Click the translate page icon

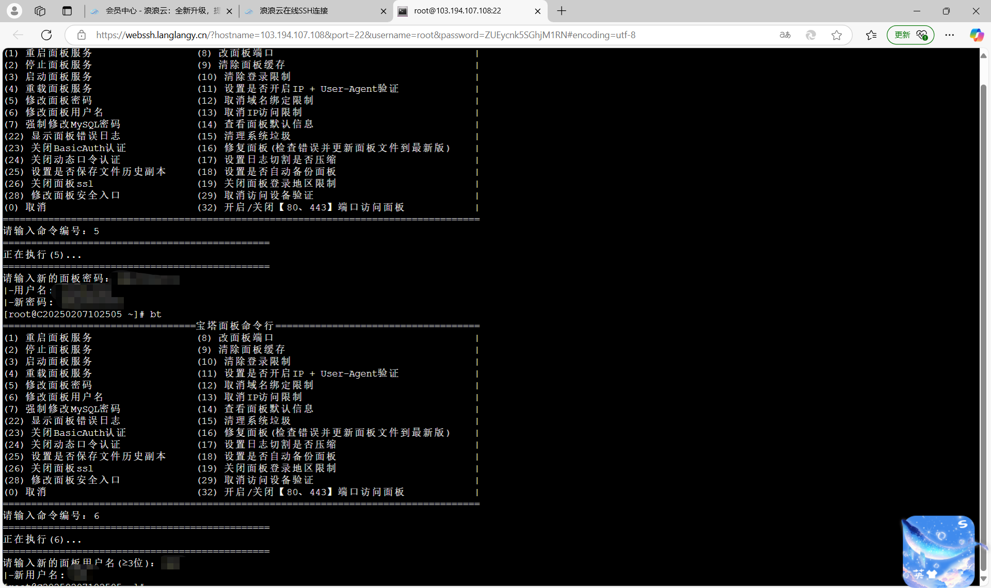[785, 35]
